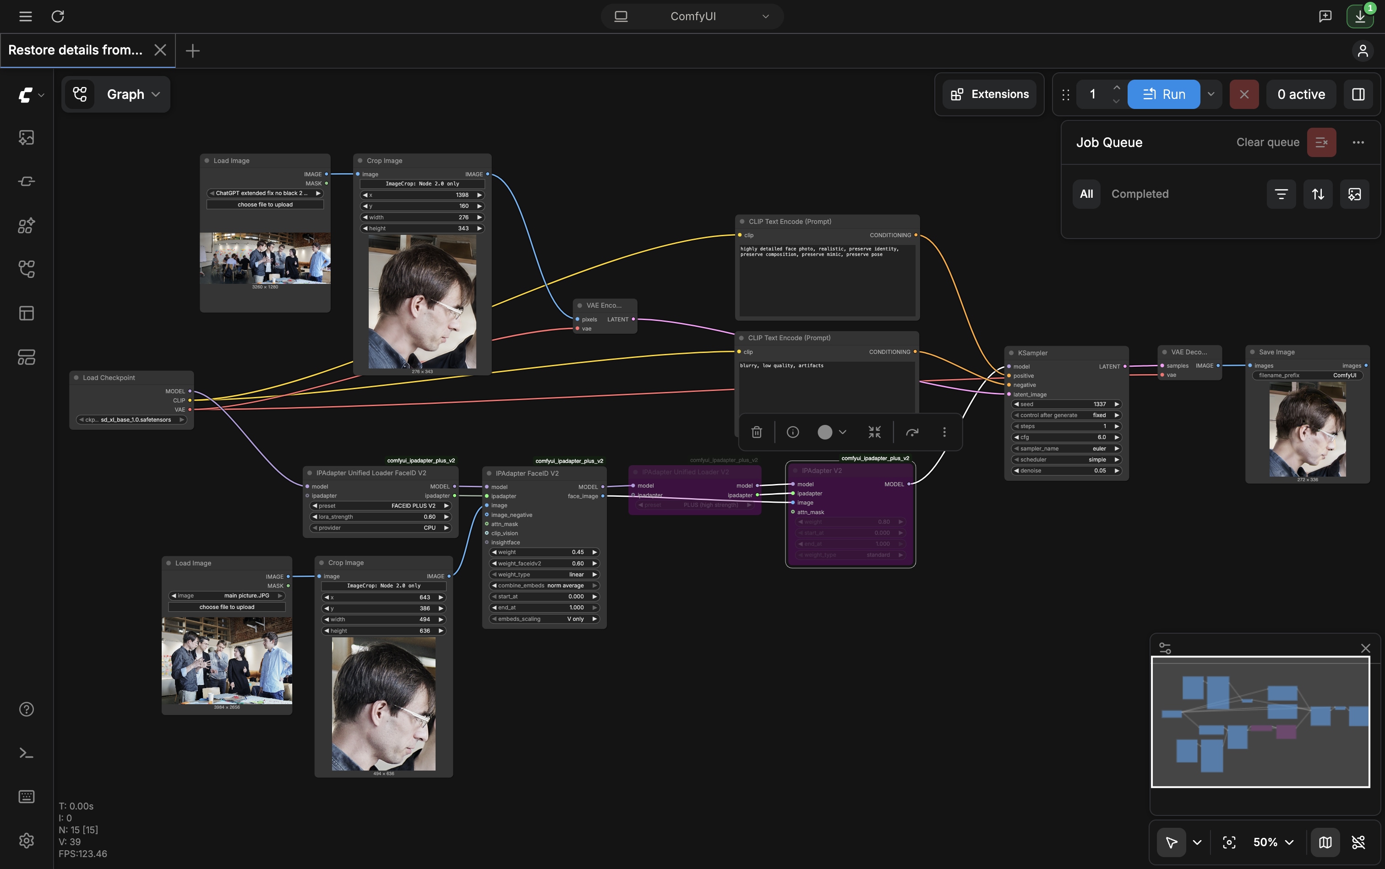Bypass selected node with arrow icon
Viewport: 1385px width, 869px height.
click(x=912, y=432)
